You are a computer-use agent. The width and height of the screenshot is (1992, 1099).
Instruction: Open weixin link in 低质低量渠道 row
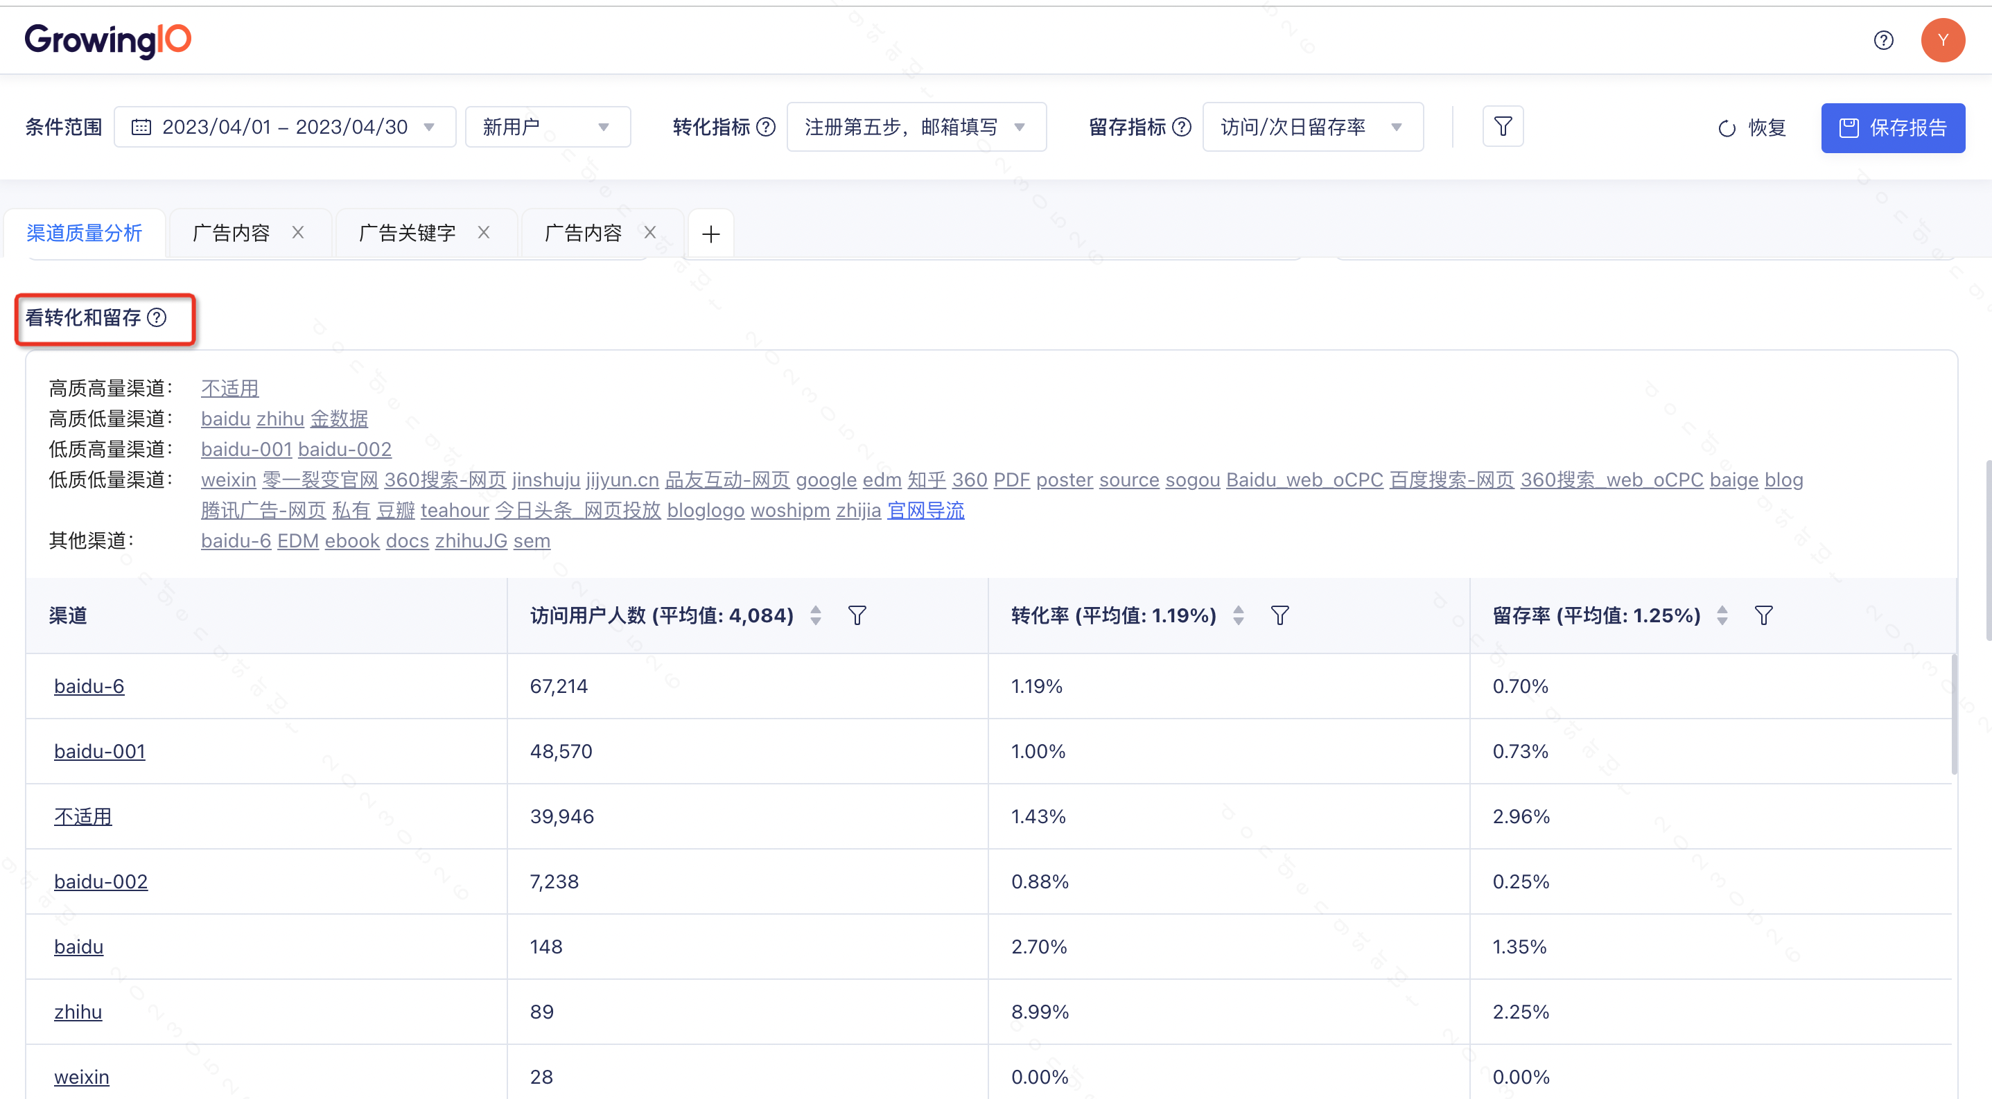228,480
